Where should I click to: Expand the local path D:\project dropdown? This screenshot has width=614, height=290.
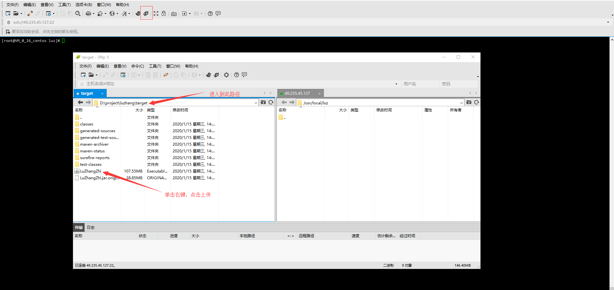pos(256,103)
